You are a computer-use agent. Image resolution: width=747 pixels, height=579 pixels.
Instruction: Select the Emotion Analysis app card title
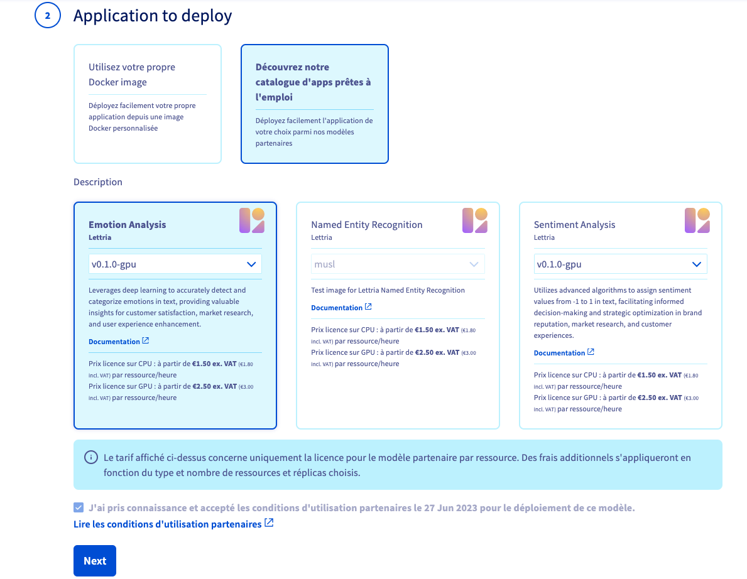coord(128,225)
